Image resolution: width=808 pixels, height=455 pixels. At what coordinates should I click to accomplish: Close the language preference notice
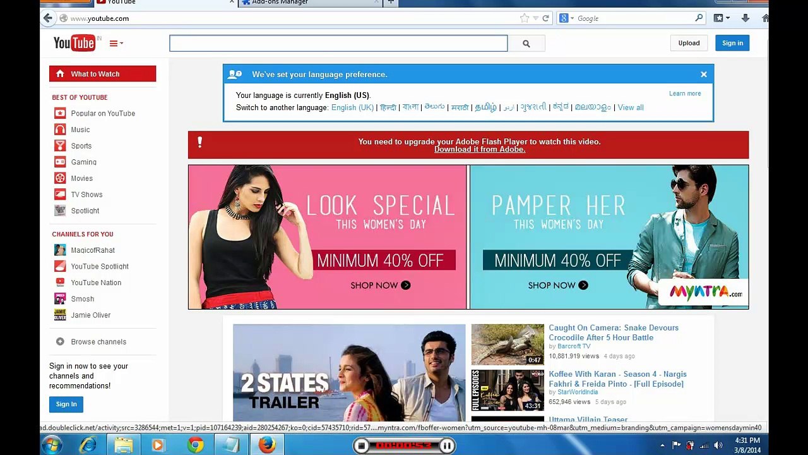point(704,74)
